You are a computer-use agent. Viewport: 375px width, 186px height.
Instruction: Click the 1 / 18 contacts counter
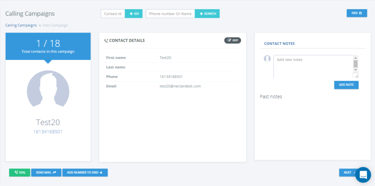click(x=48, y=43)
